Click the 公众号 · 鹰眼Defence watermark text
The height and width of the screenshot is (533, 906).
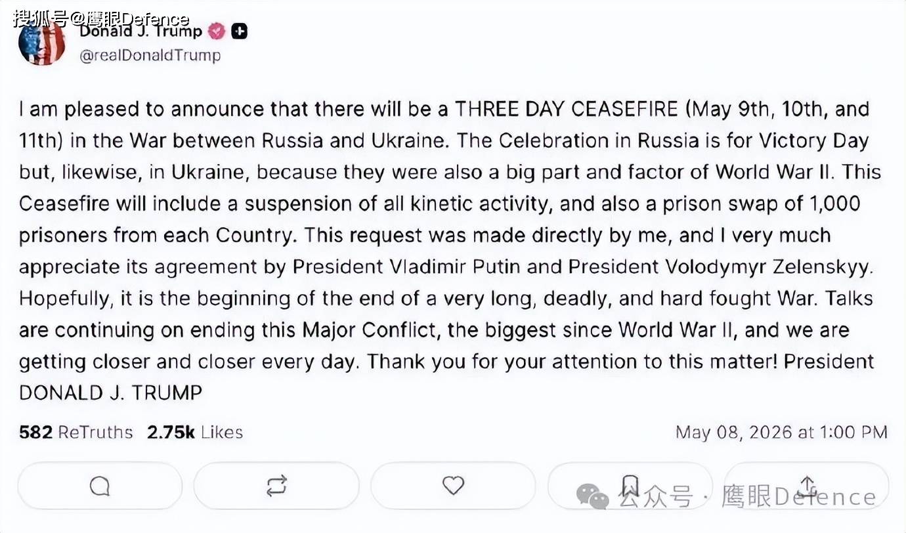tap(748, 497)
